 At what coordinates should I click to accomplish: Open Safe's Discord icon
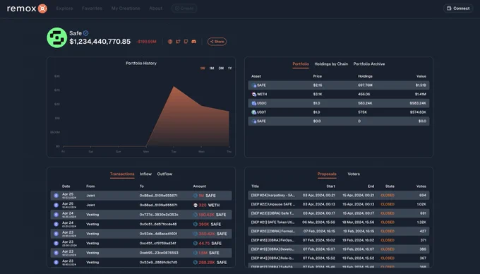pyautogui.click(x=194, y=42)
